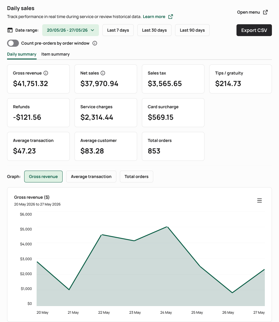Click the external link icon beside Open menu
Viewport: 279px width, 322px height.
point(265,12)
